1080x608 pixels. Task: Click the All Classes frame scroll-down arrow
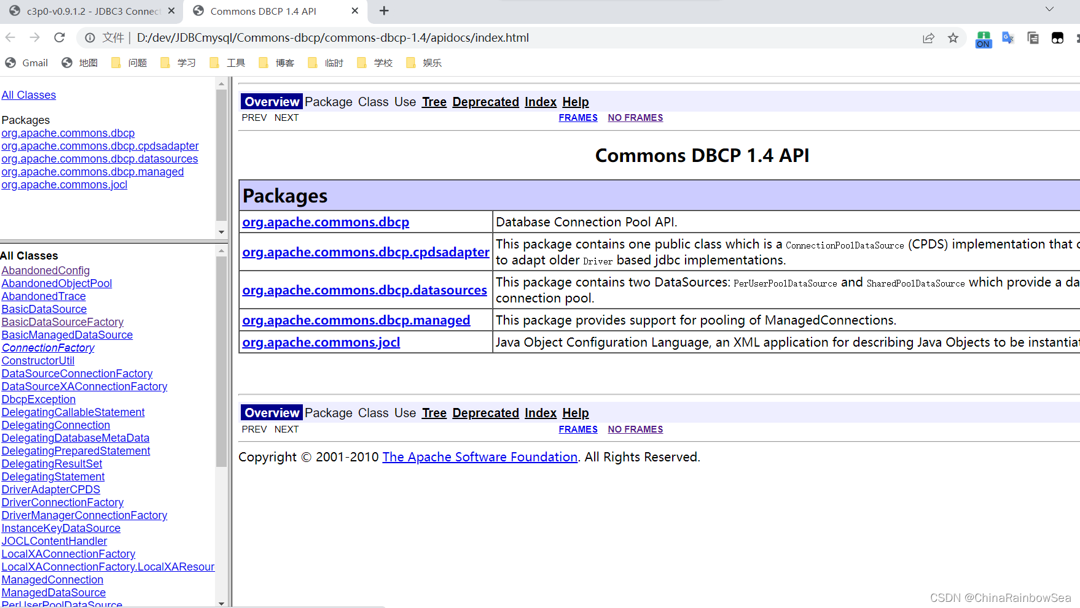[x=222, y=603]
